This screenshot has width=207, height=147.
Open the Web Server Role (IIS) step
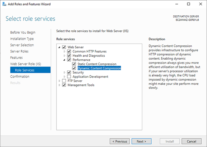coord(26,64)
